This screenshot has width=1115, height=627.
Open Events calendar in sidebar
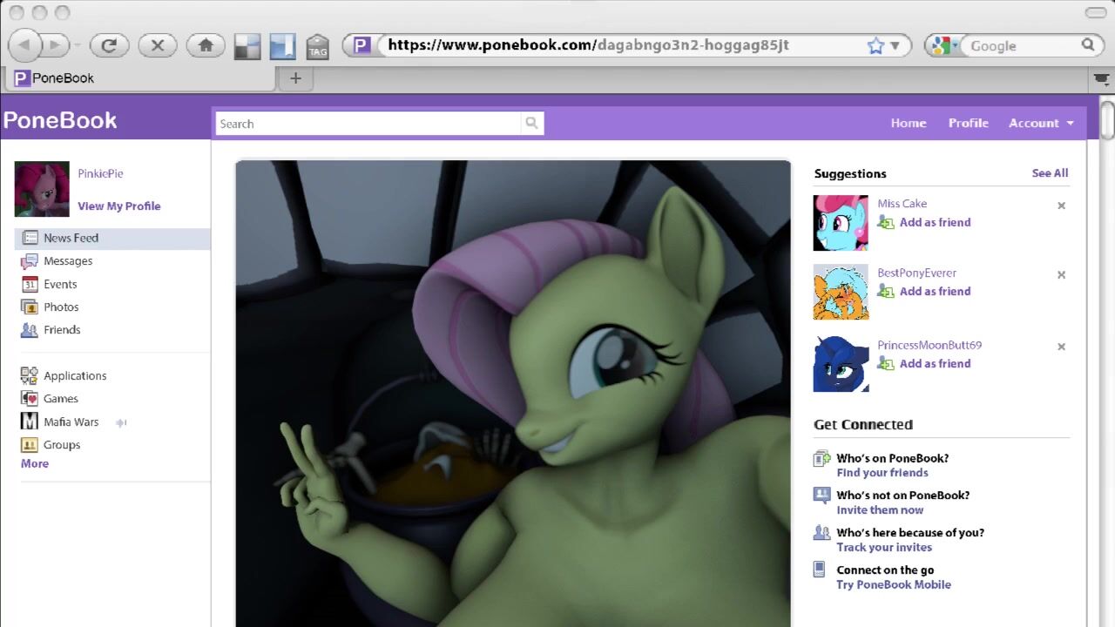60,284
